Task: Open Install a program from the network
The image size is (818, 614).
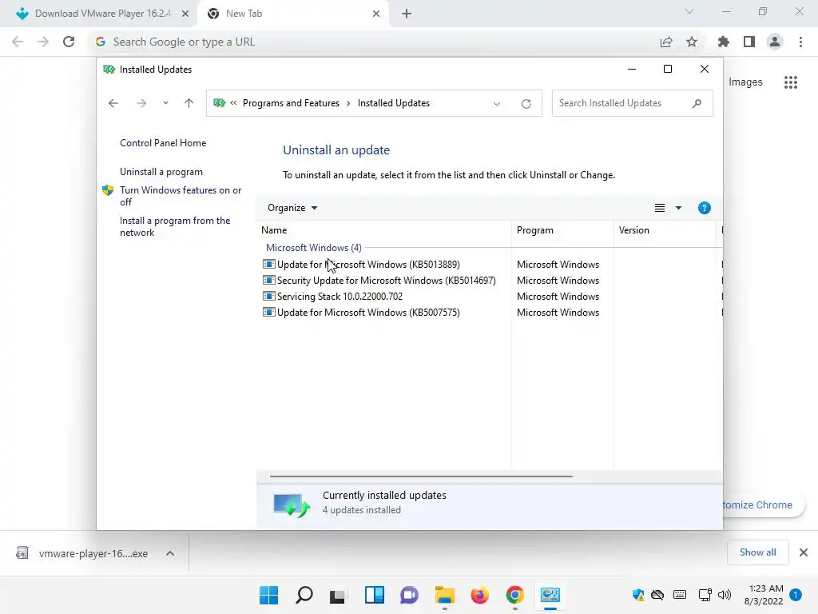Action: 175,226
